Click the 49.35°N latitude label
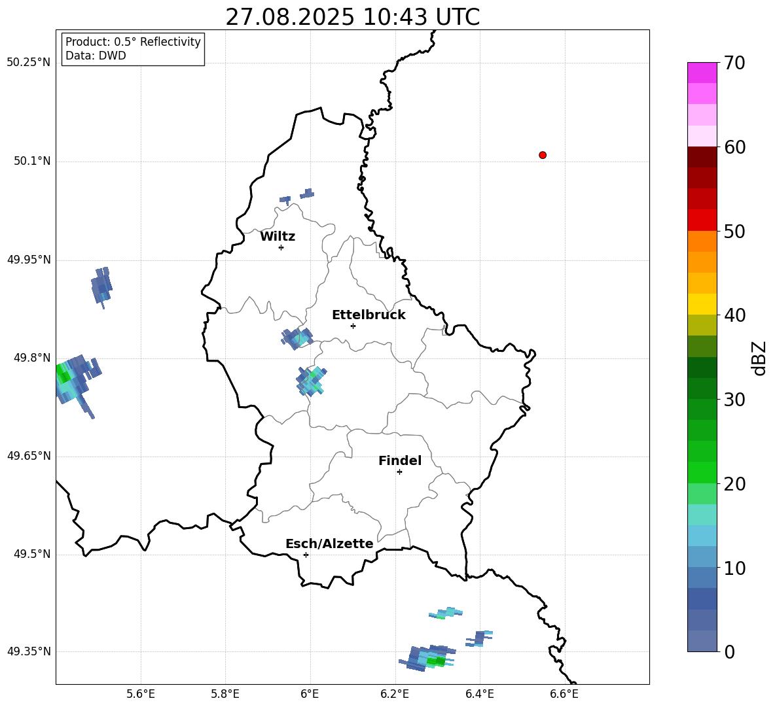Screen dimensions: 775x707 pos(29,651)
